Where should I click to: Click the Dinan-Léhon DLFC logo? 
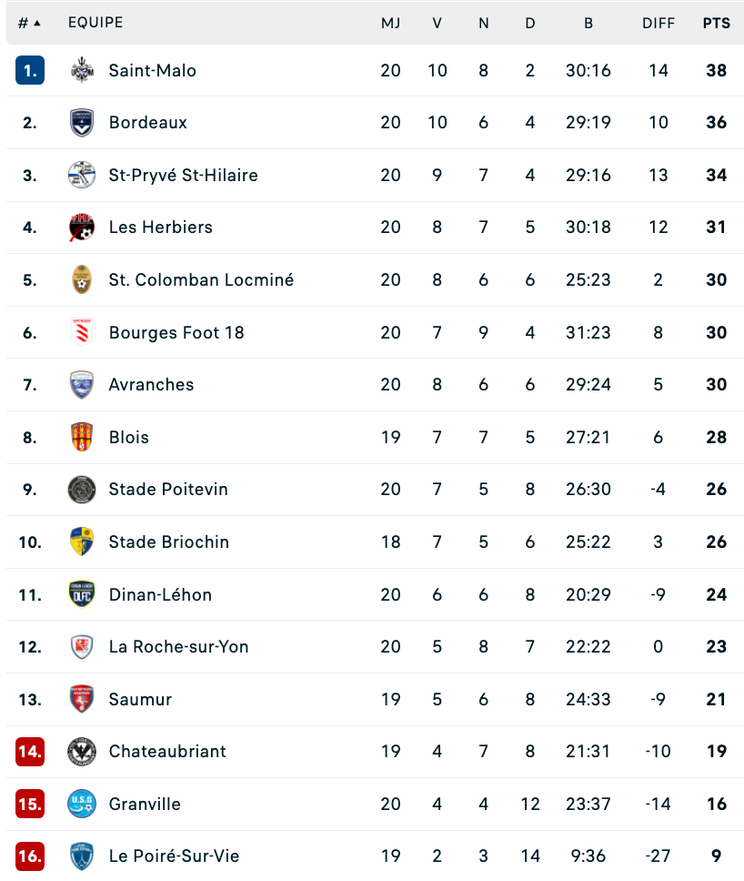[x=82, y=594]
